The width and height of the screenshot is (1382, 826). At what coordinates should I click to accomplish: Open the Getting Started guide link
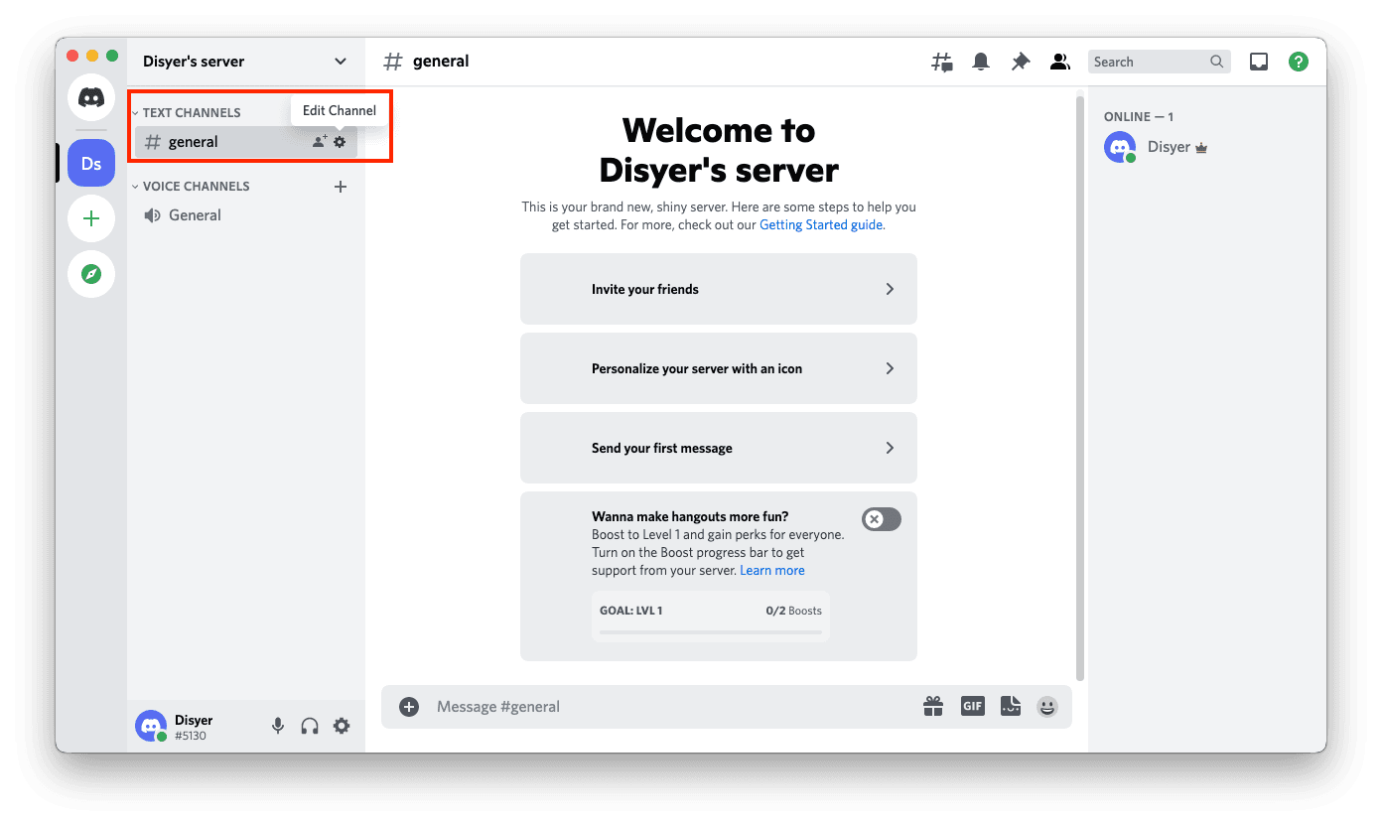(820, 224)
